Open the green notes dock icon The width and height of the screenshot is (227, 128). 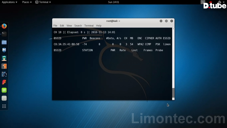tap(4, 90)
